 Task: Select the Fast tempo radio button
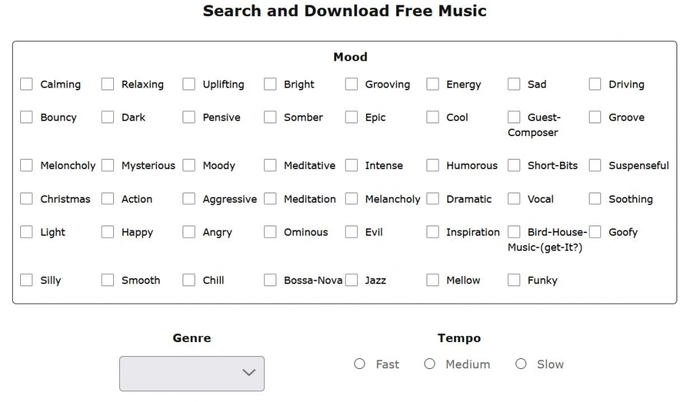(x=360, y=364)
